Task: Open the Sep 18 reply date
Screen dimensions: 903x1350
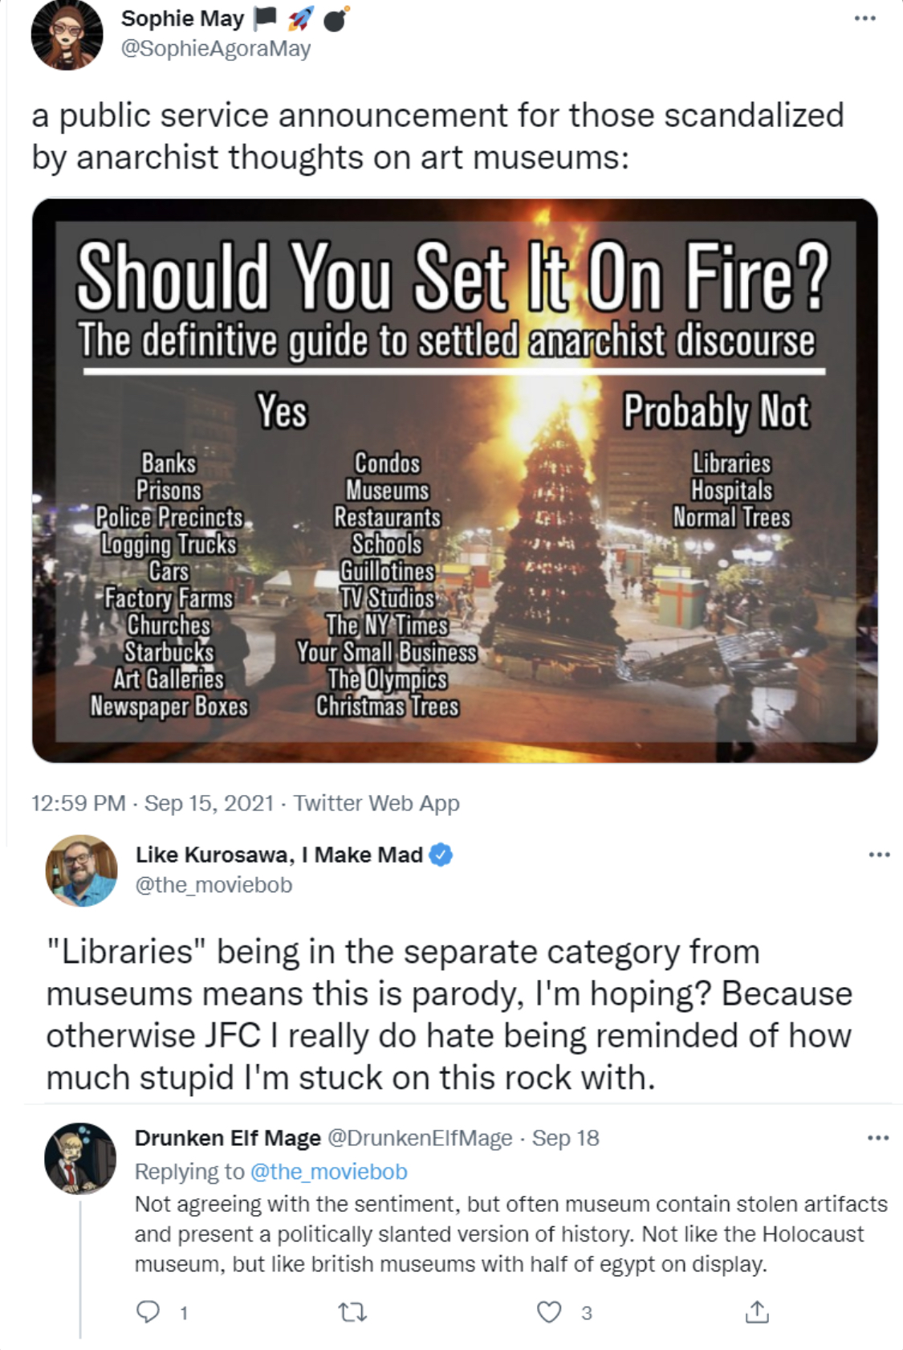Action: tap(565, 1138)
